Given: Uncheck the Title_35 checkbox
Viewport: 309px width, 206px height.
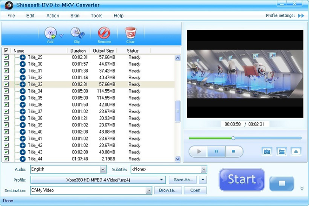Looking at the screenshot, I should click(x=7, y=98).
